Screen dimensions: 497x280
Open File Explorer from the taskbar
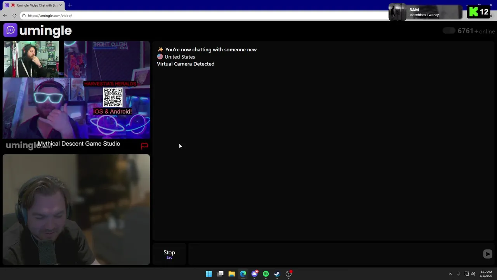click(x=231, y=274)
